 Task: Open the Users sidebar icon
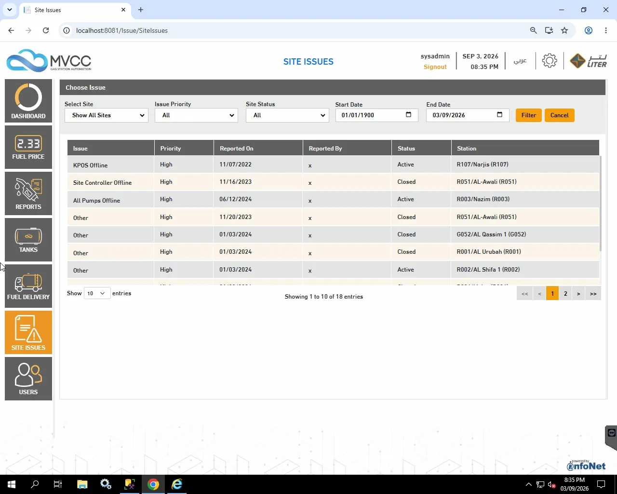[28, 379]
